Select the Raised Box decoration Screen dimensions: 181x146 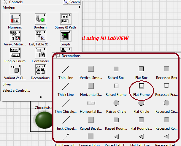pyautogui.click(x=116, y=69)
